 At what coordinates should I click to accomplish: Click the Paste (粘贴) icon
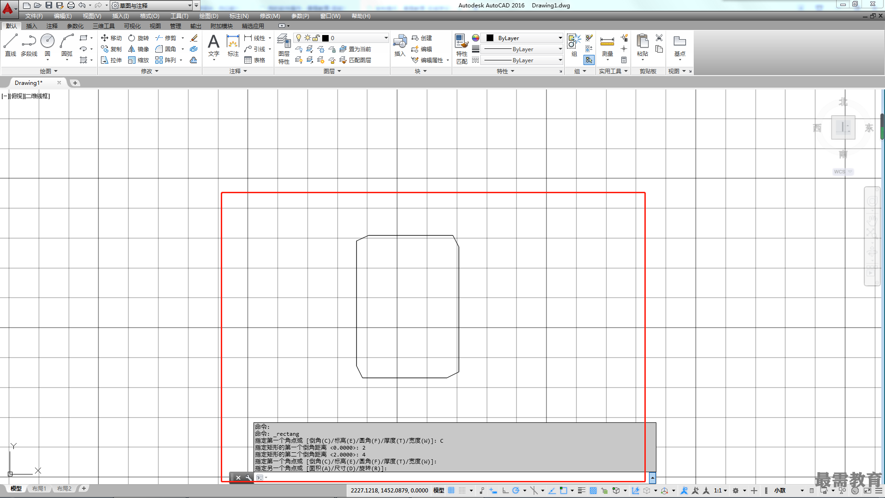pos(642,45)
